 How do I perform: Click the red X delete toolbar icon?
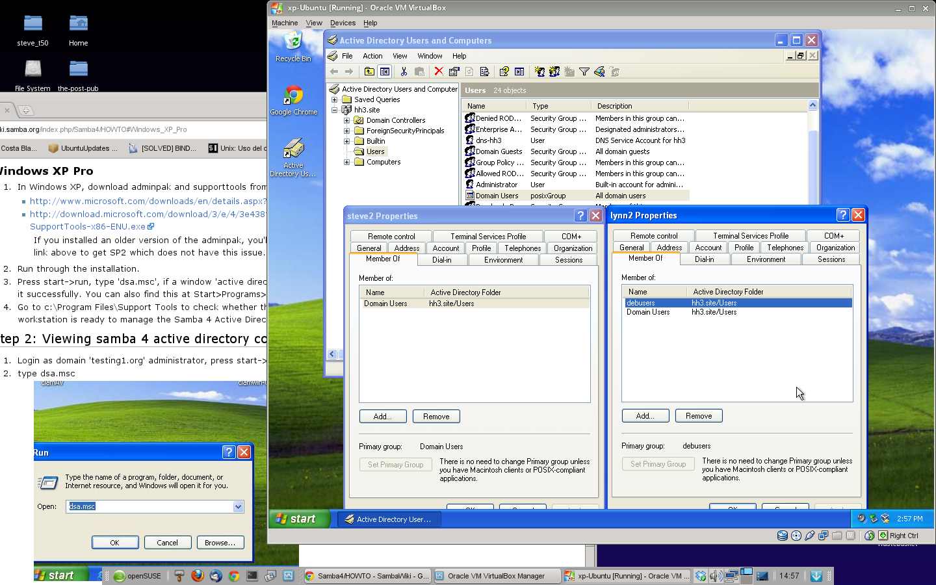[x=438, y=71]
